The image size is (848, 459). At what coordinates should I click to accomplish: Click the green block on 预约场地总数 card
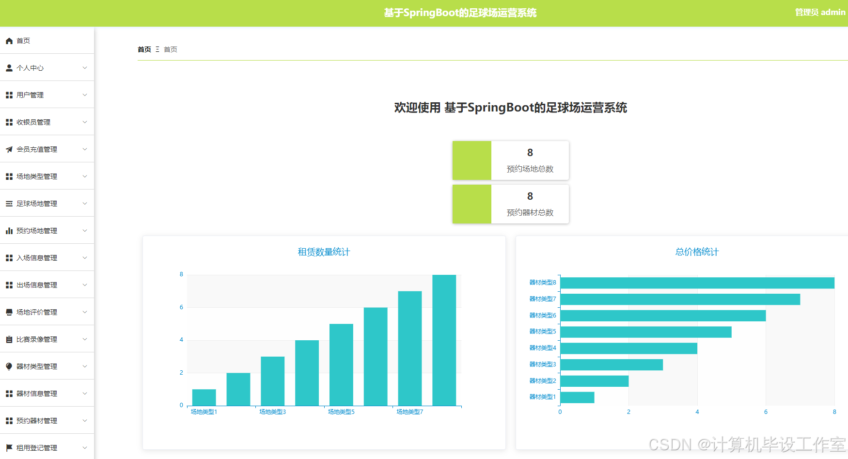(x=472, y=160)
